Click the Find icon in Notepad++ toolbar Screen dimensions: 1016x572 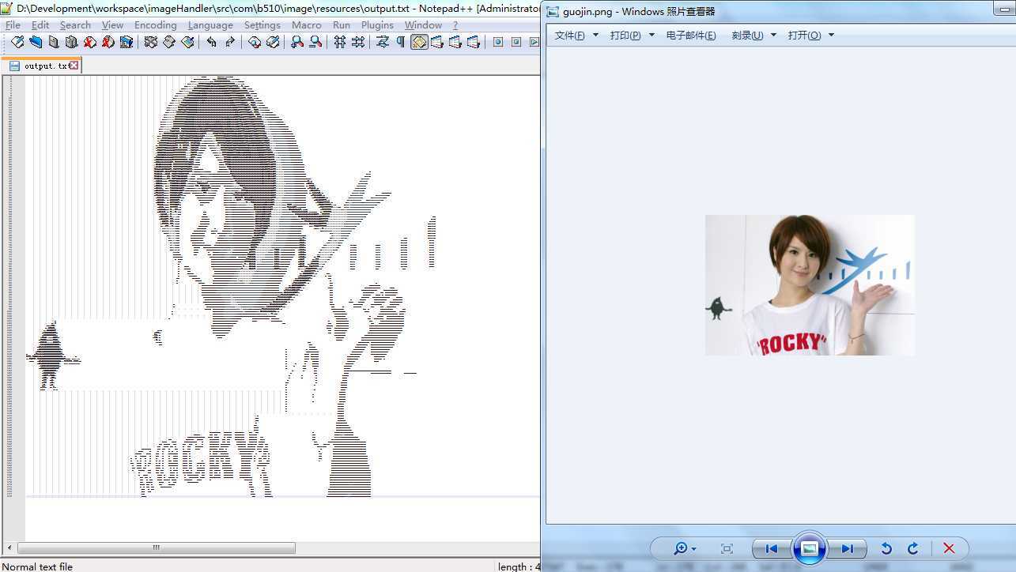255,42
